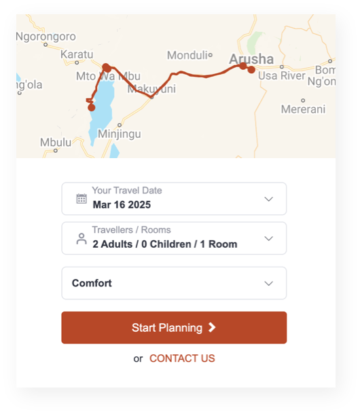
Task: Click the route marker at Mto Wa Mbu
Action: point(107,68)
